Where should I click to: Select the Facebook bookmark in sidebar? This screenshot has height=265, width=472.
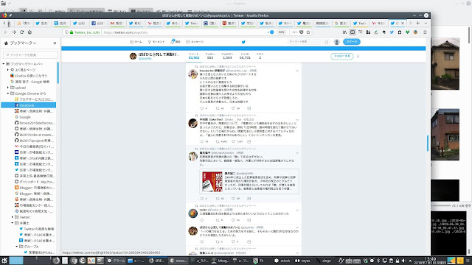click(x=29, y=105)
